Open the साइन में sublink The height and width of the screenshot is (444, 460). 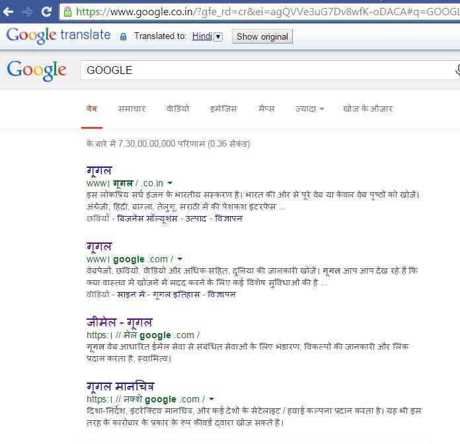tap(131, 294)
